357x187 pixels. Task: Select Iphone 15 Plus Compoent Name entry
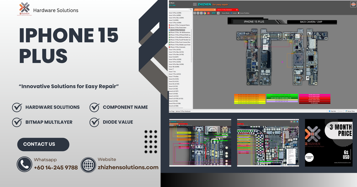180,25
